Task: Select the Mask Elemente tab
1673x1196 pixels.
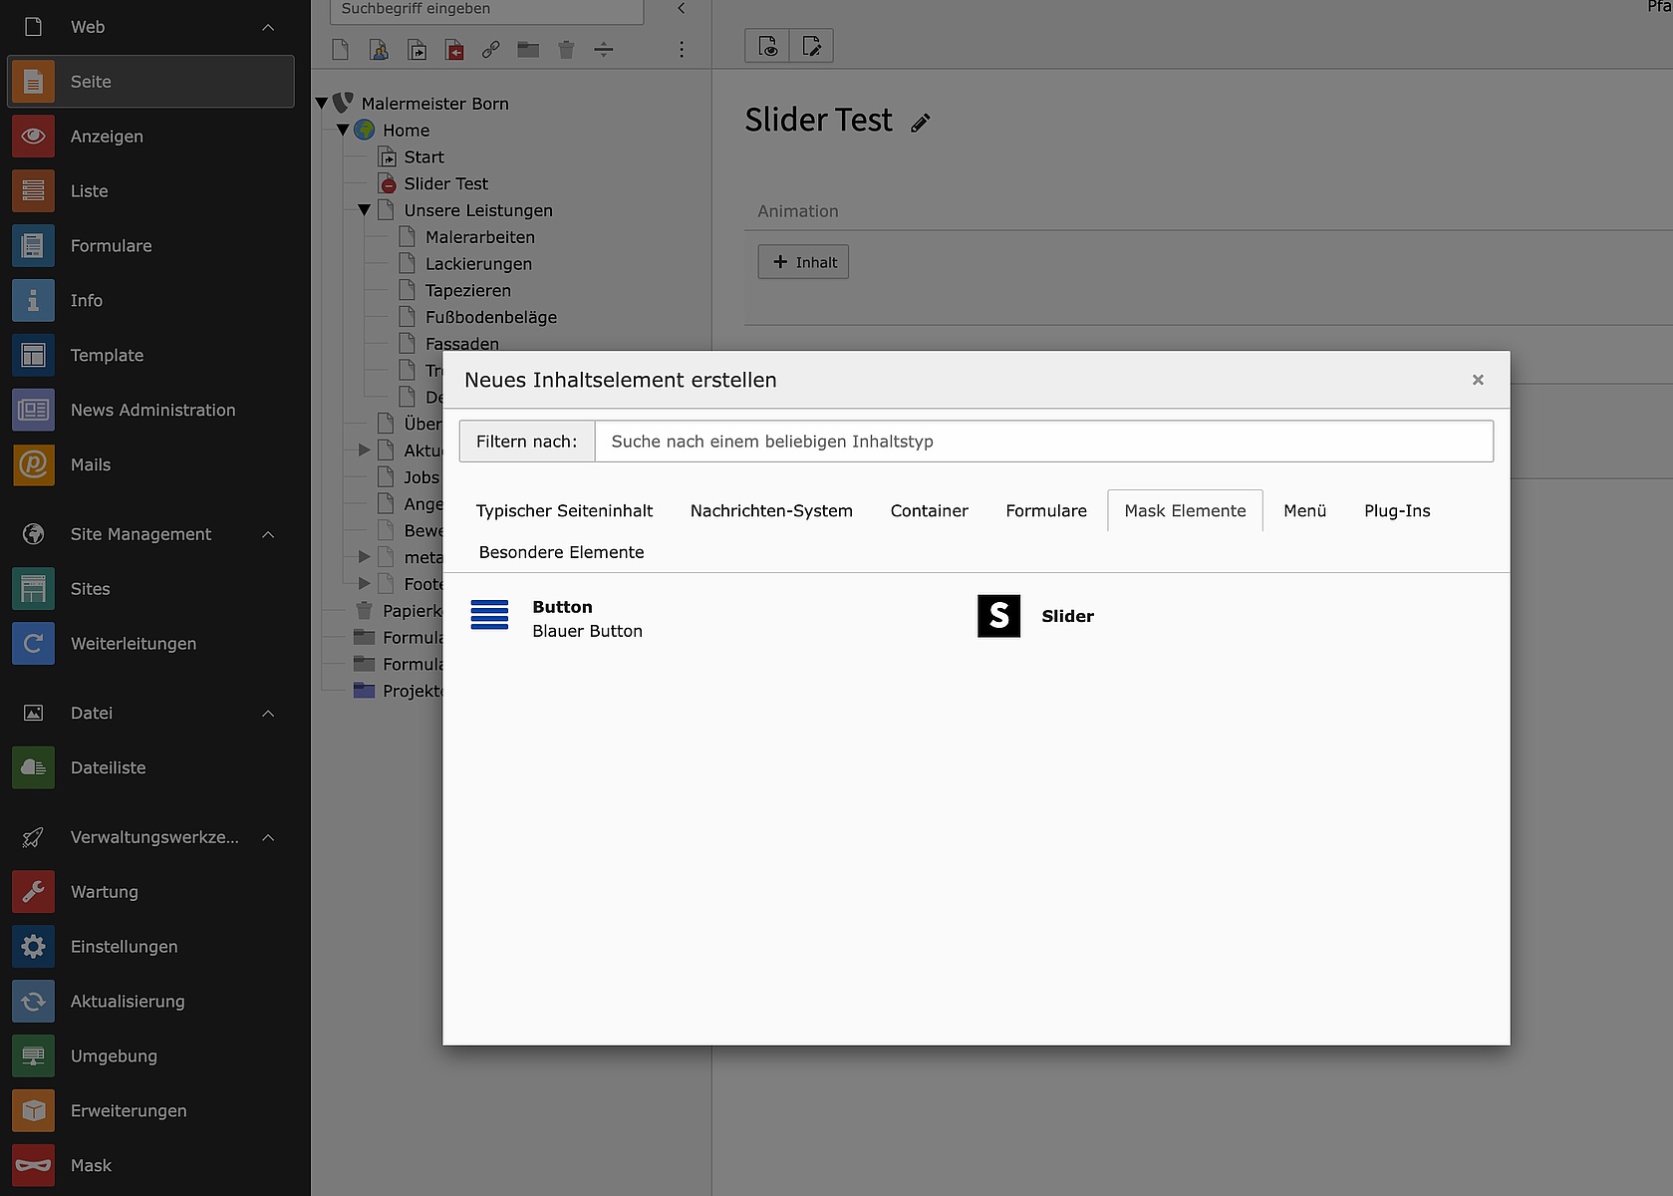Action: pyautogui.click(x=1185, y=510)
